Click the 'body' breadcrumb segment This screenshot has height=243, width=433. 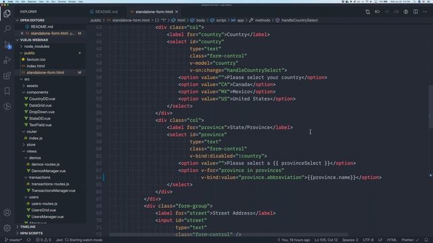tap(200, 20)
